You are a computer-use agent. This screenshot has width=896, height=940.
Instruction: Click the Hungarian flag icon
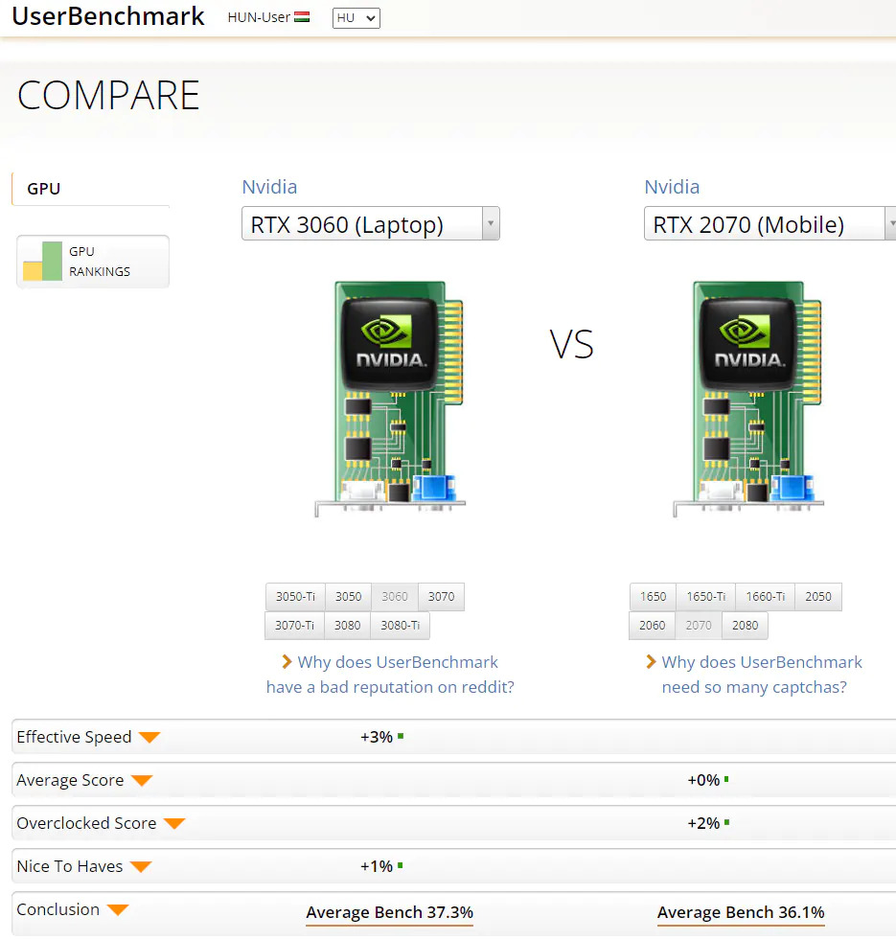pyautogui.click(x=302, y=17)
